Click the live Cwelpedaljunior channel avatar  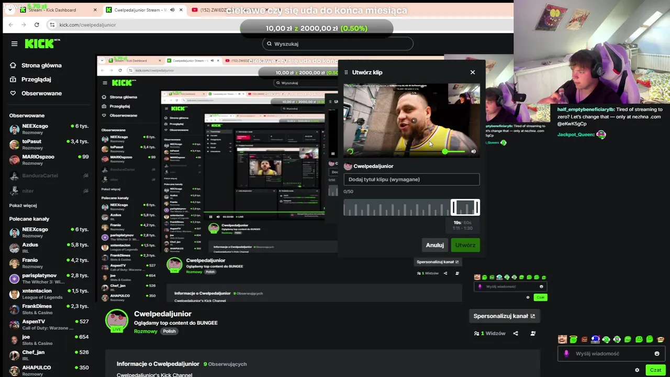pos(117,320)
